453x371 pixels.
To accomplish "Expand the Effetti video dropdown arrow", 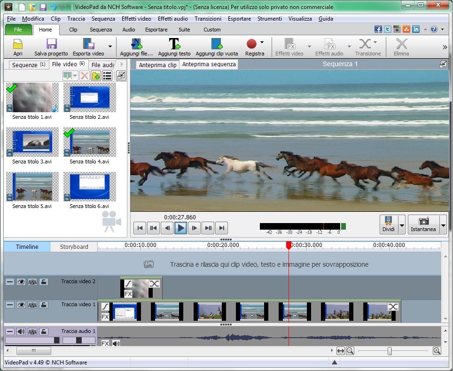I will pos(309,46).
